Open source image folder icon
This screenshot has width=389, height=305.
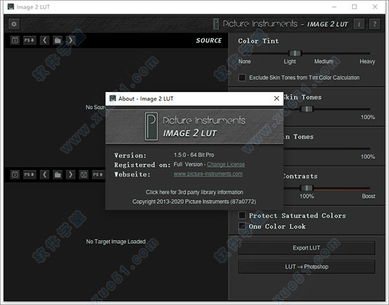[x=58, y=40]
